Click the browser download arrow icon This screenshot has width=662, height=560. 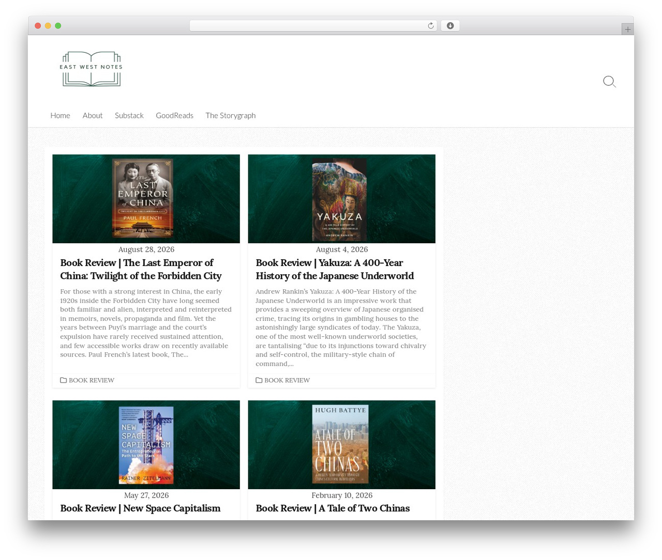point(450,26)
